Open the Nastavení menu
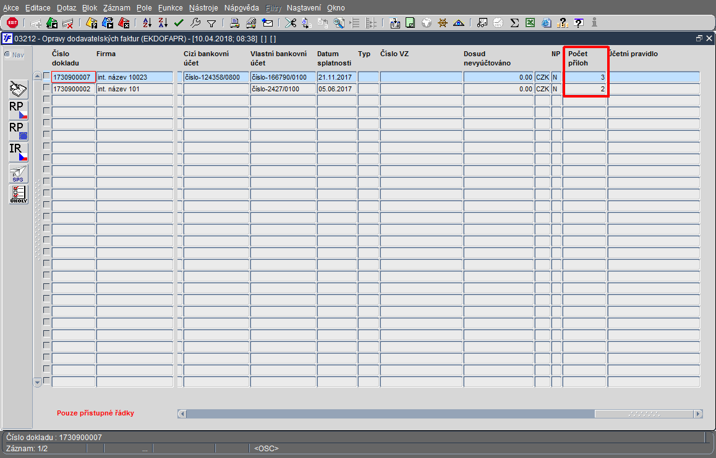Image resolution: width=716 pixels, height=458 pixels. (304, 8)
